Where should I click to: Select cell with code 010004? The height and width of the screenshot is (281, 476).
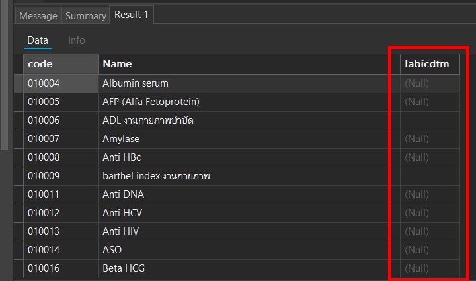pyautogui.click(x=61, y=83)
